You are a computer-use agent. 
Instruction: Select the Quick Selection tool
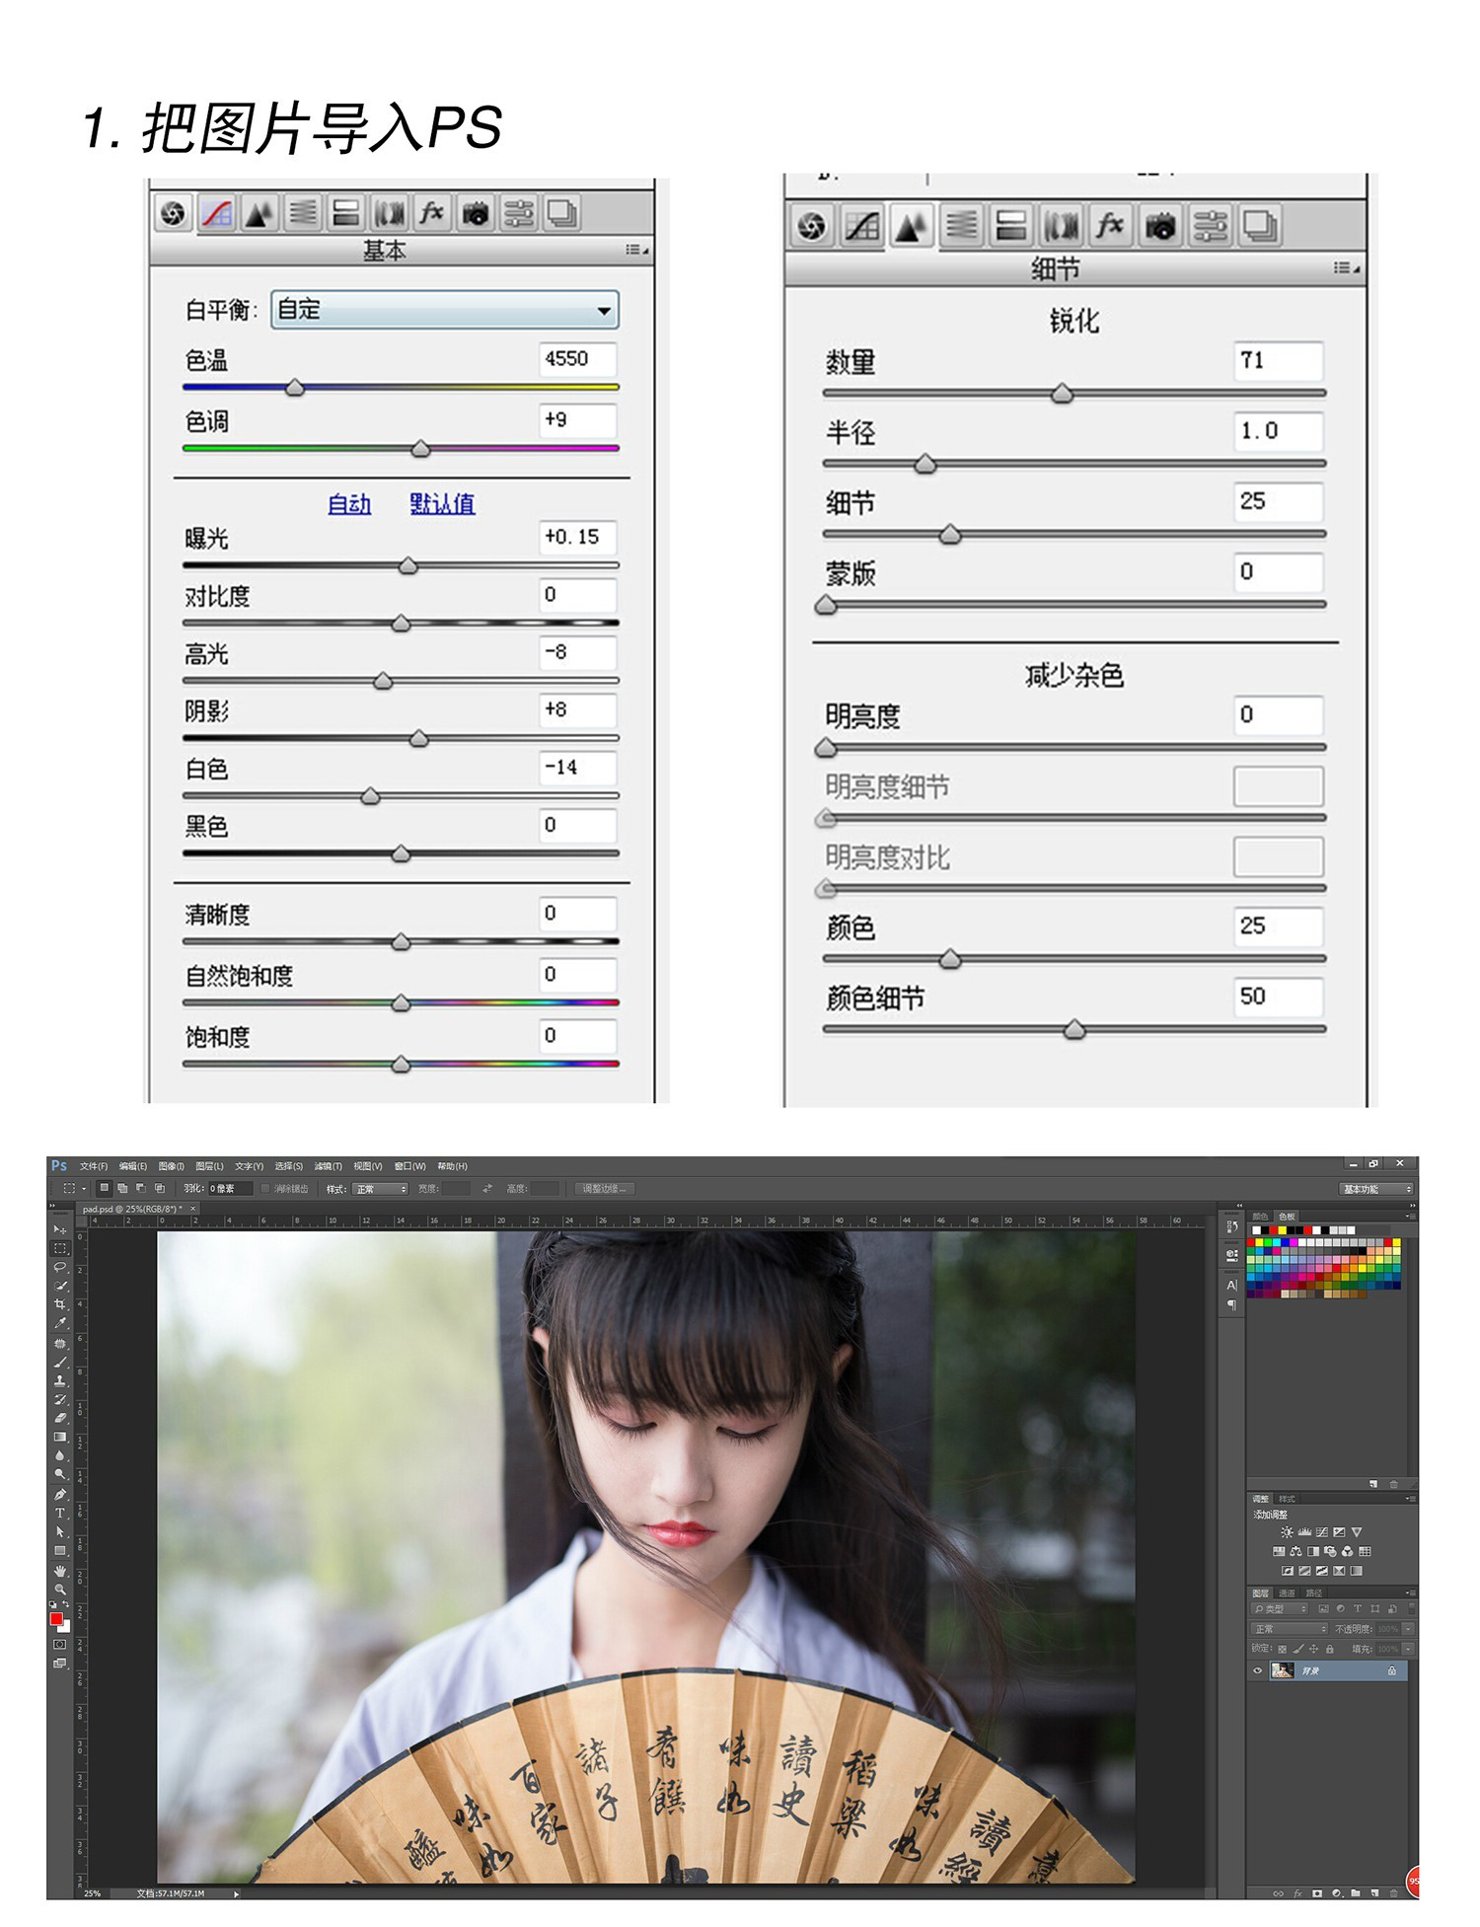(x=60, y=1285)
